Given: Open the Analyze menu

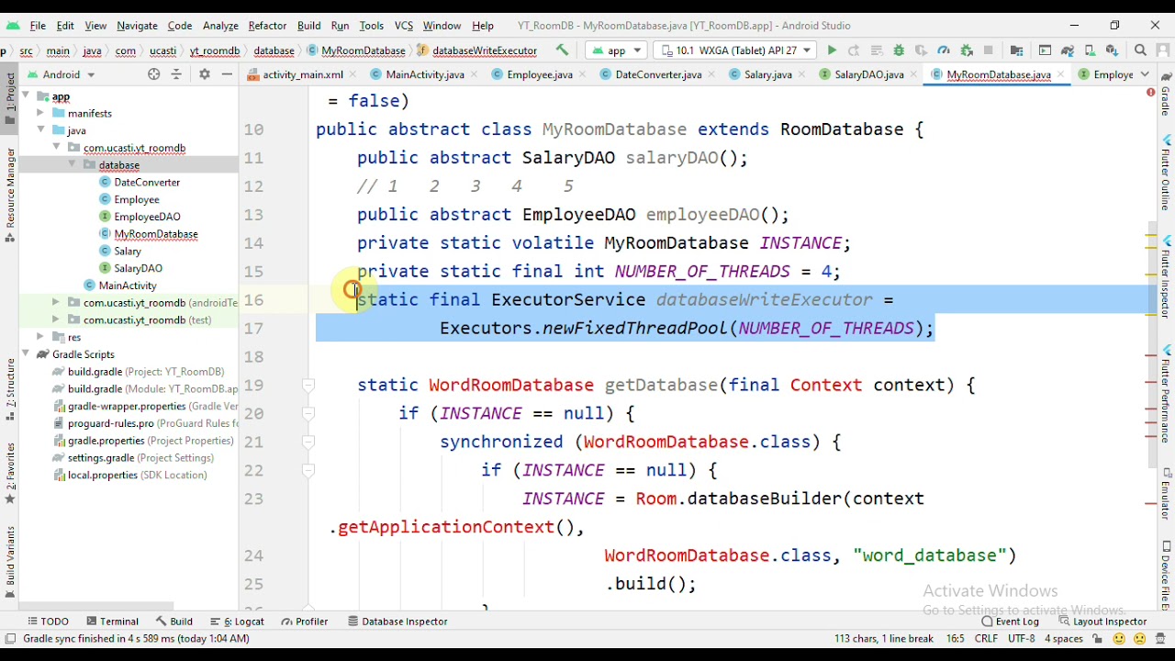Looking at the screenshot, I should click(220, 26).
